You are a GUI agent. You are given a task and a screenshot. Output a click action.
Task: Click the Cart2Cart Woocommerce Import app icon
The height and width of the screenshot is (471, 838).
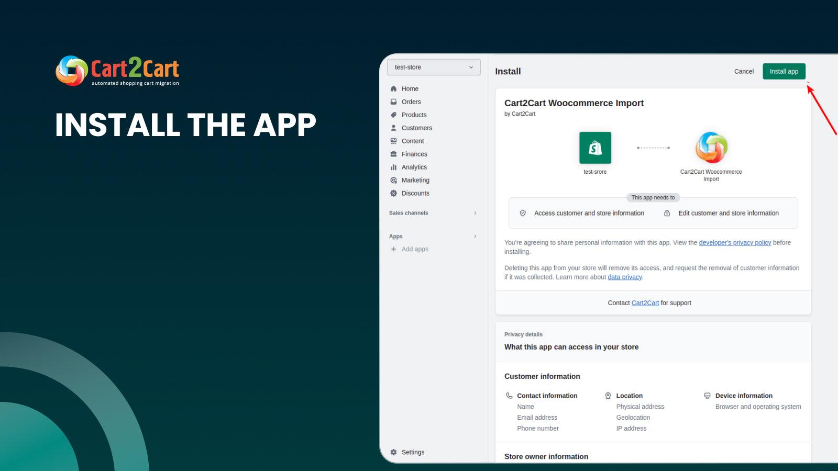tap(711, 148)
